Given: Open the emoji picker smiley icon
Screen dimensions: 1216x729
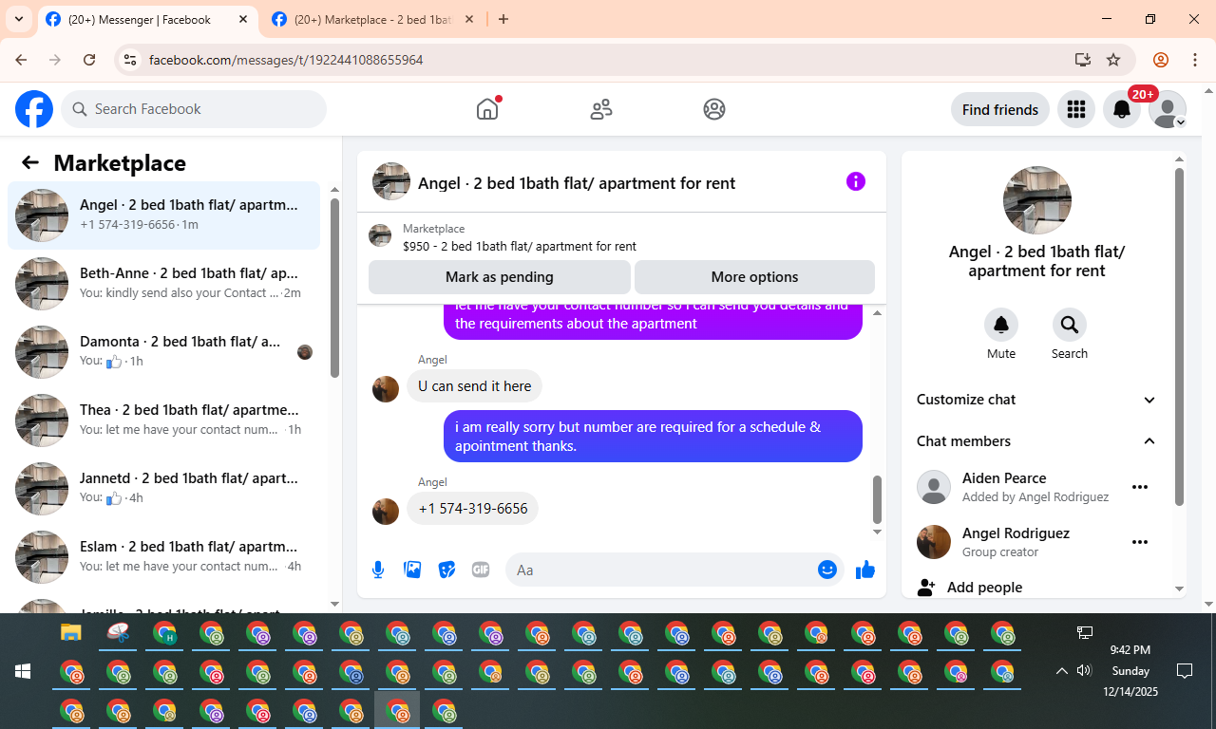Looking at the screenshot, I should pyautogui.click(x=827, y=570).
